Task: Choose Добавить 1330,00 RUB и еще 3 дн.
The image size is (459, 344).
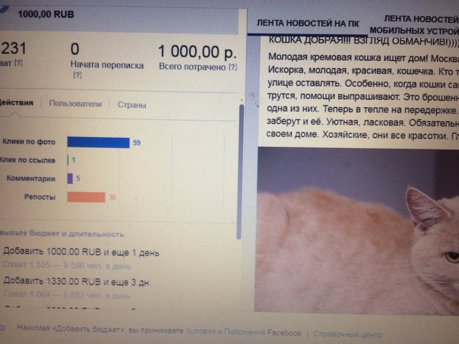Action: (78, 282)
